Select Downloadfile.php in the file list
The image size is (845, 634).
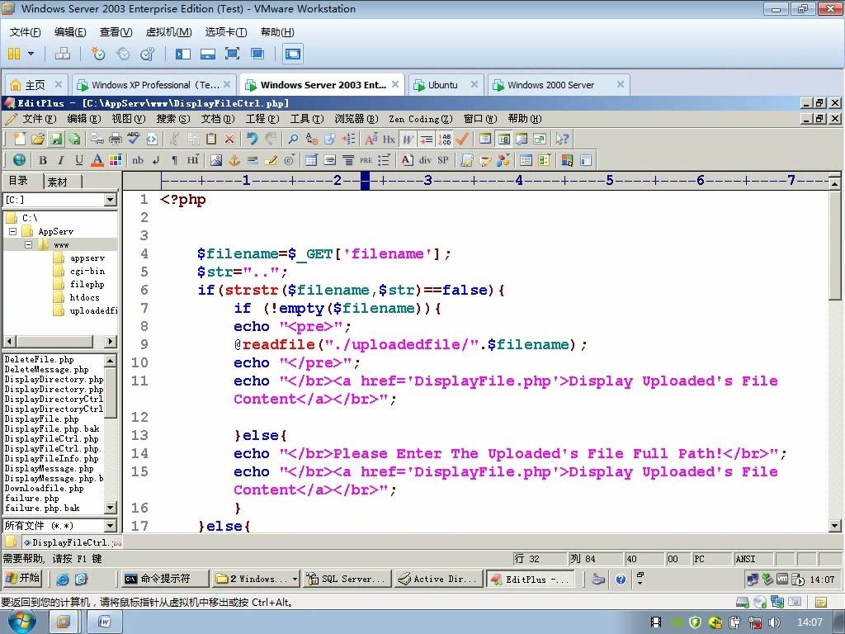45,488
